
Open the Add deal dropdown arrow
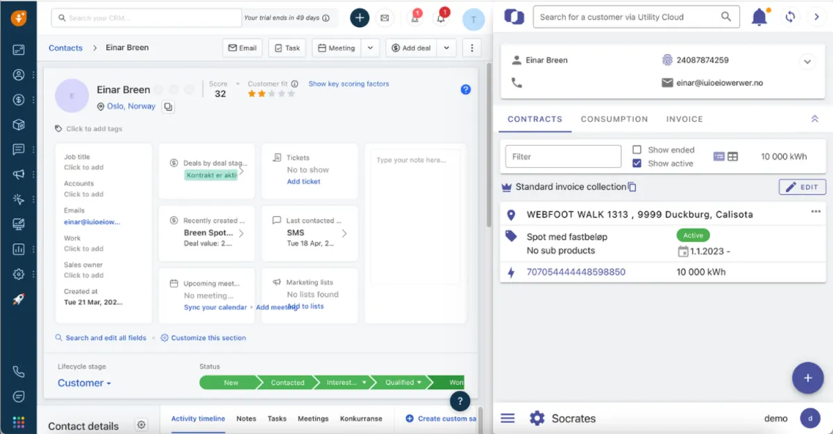(446, 48)
